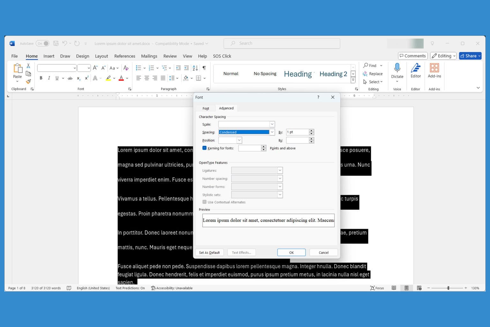
Task: Open the Scale dropdown list
Action: pyautogui.click(x=272, y=124)
